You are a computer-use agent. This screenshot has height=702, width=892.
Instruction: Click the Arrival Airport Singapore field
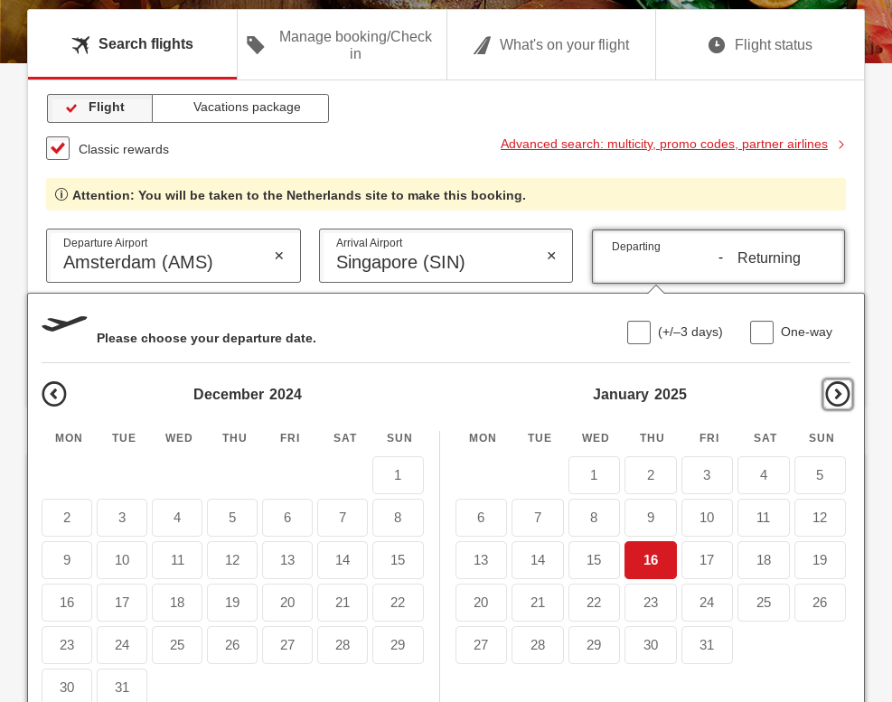[446, 256]
